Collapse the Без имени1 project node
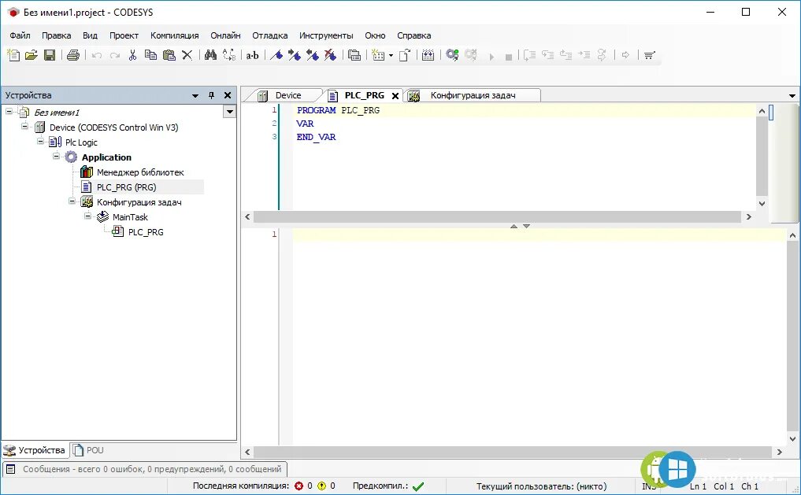 click(9, 111)
